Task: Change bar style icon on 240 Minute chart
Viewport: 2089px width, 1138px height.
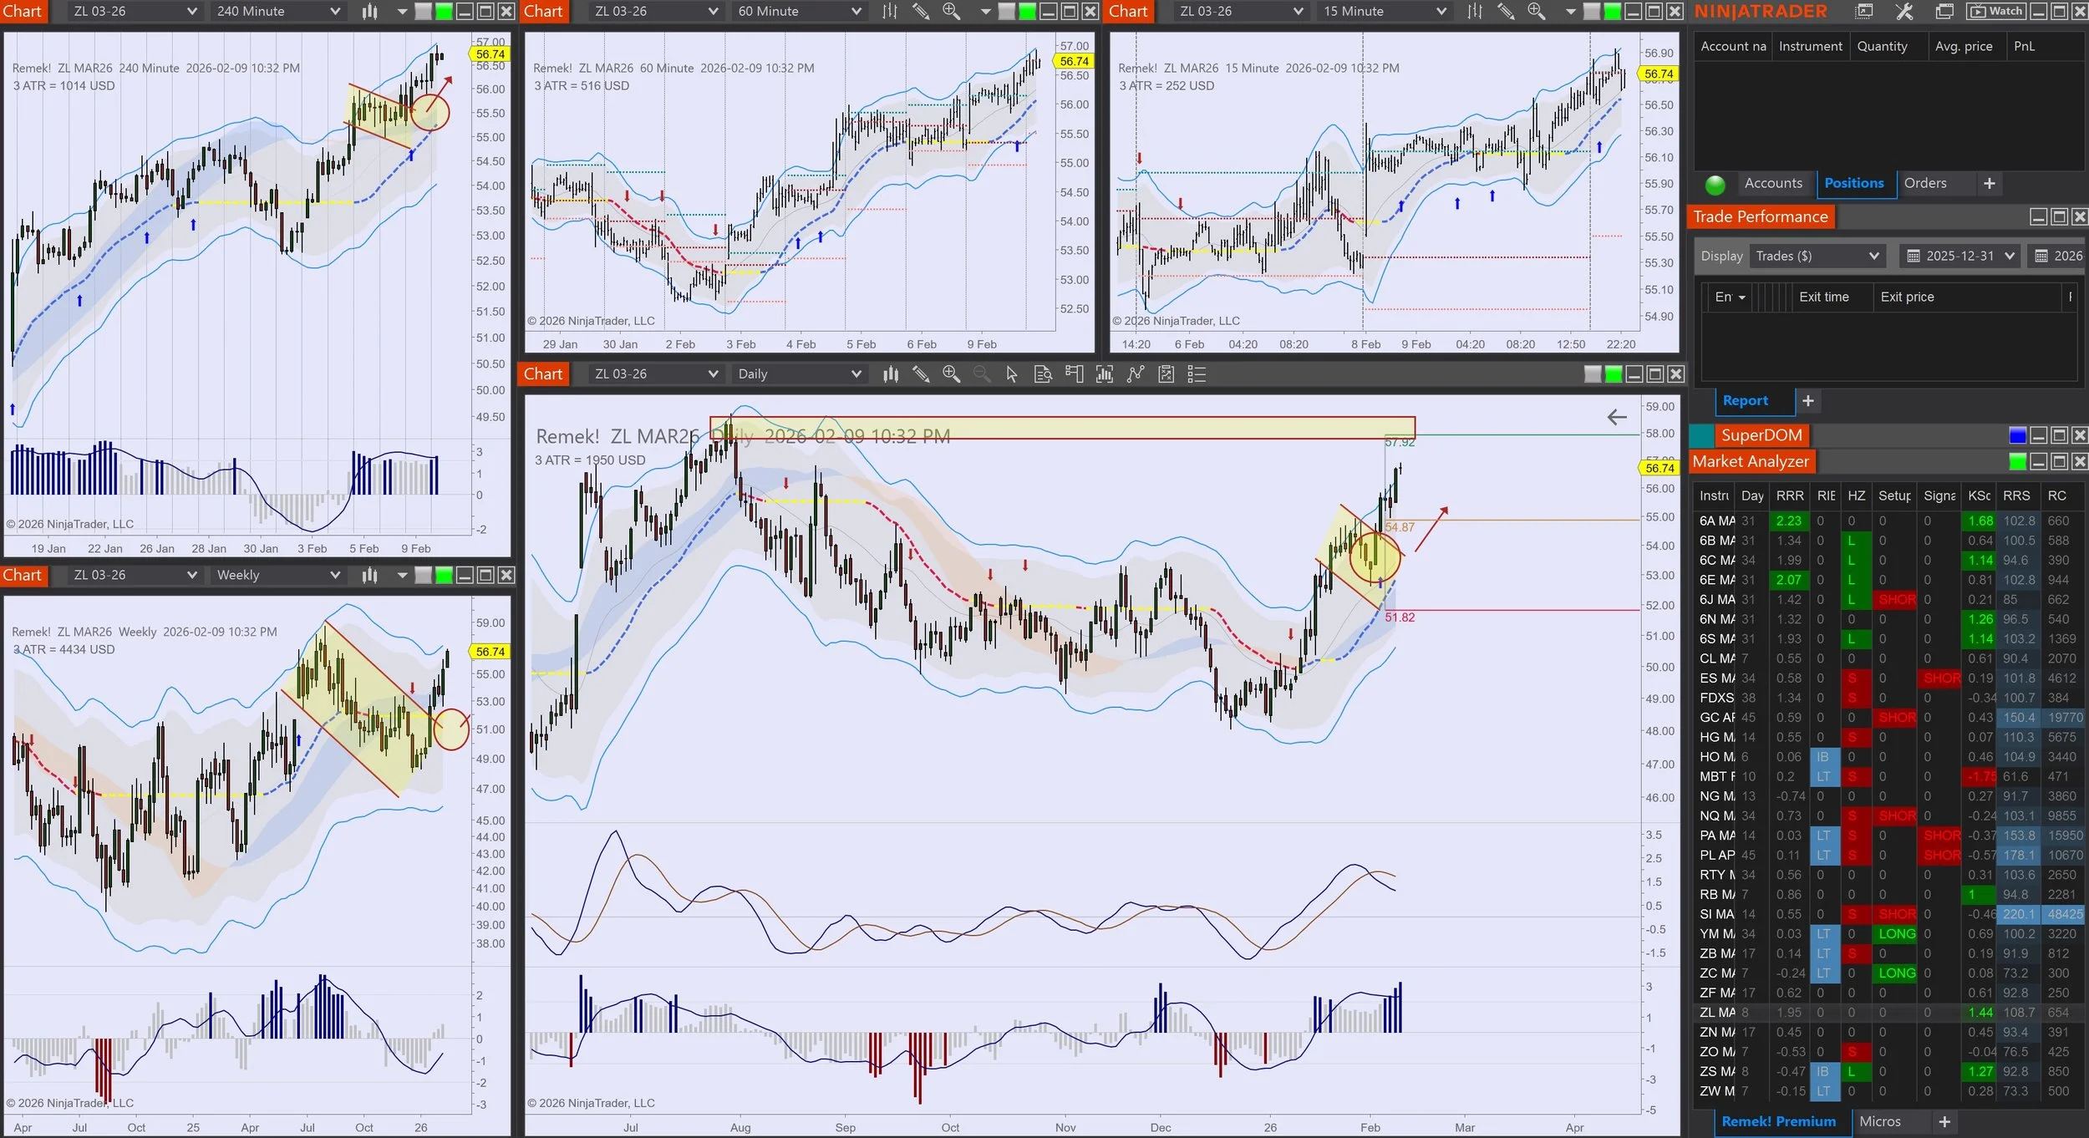Action: click(369, 12)
